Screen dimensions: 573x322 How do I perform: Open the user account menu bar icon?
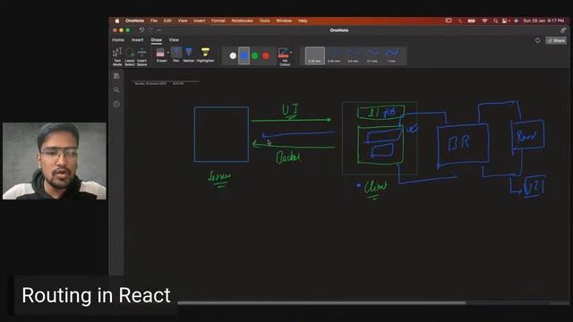505,21
